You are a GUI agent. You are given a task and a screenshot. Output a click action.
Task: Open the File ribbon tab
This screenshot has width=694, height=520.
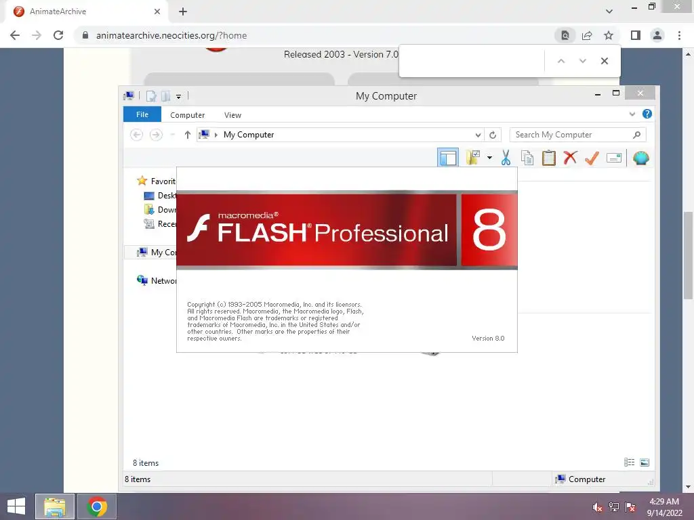tap(142, 114)
